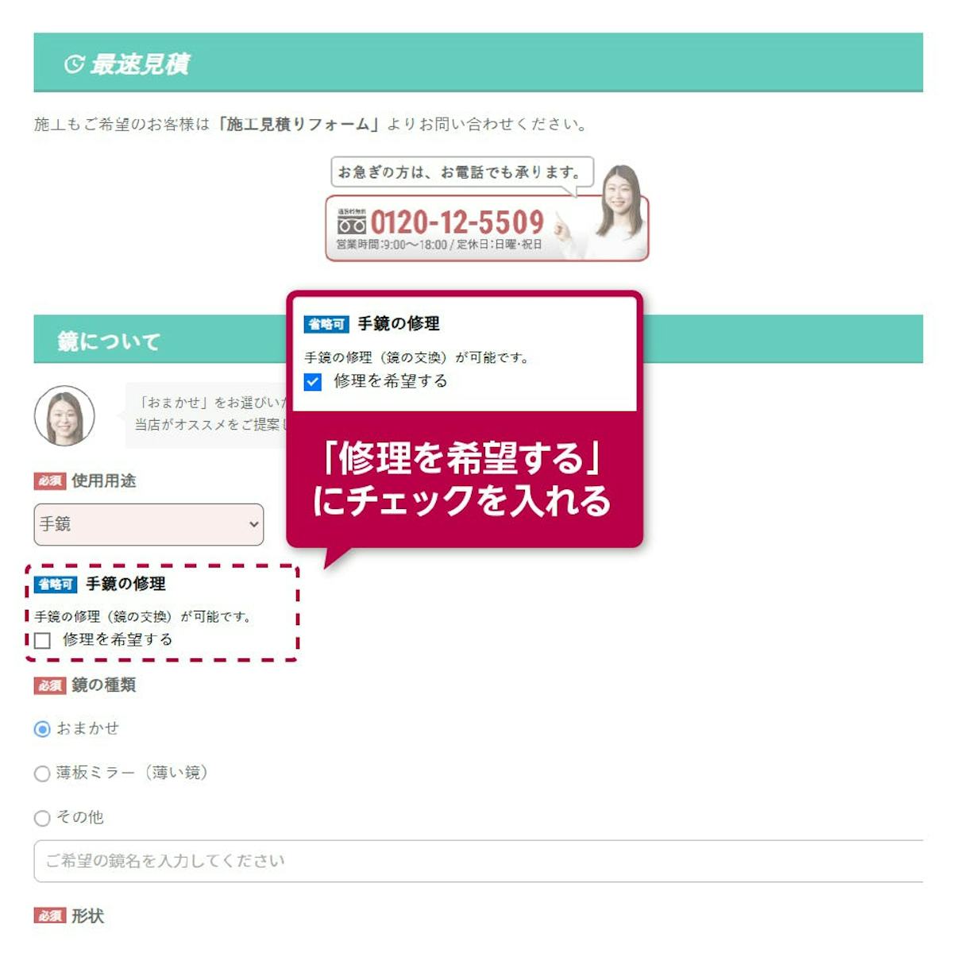Viewport: 953px width, 953px height.
Task: Click the ご希望の鏡名 text input field
Action: tap(478, 861)
